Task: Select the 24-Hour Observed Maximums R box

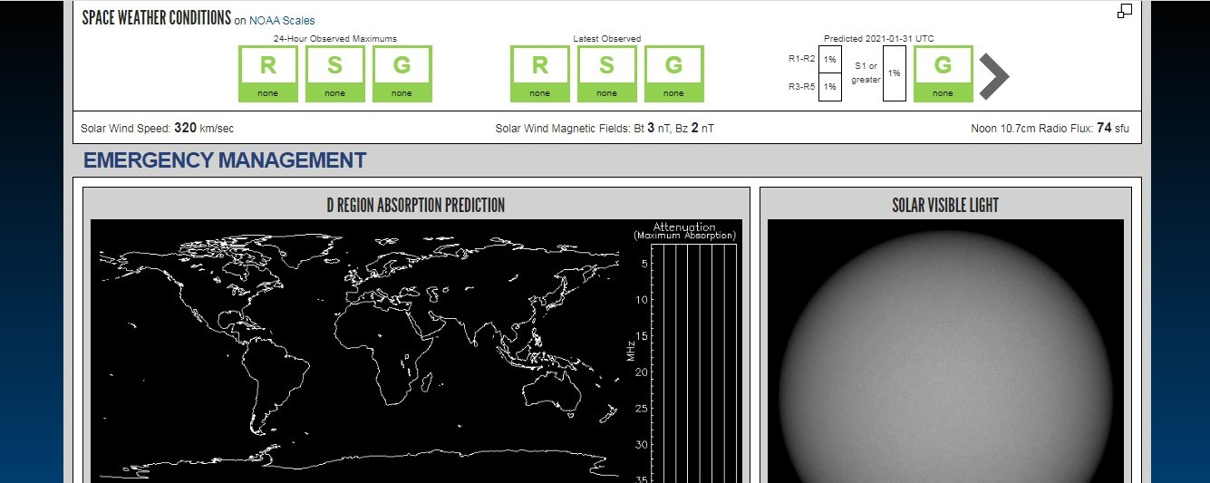Action: (268, 73)
